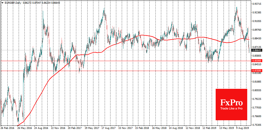Click the 0.75305 label on price axis
263x131 pixels.
point(256,125)
